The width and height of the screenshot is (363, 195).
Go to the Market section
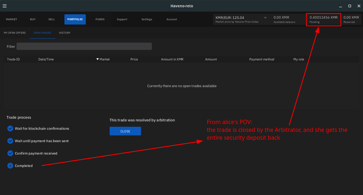point(11,19)
